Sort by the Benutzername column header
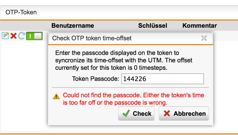Screen dimensions: 238x135 tap(73, 25)
